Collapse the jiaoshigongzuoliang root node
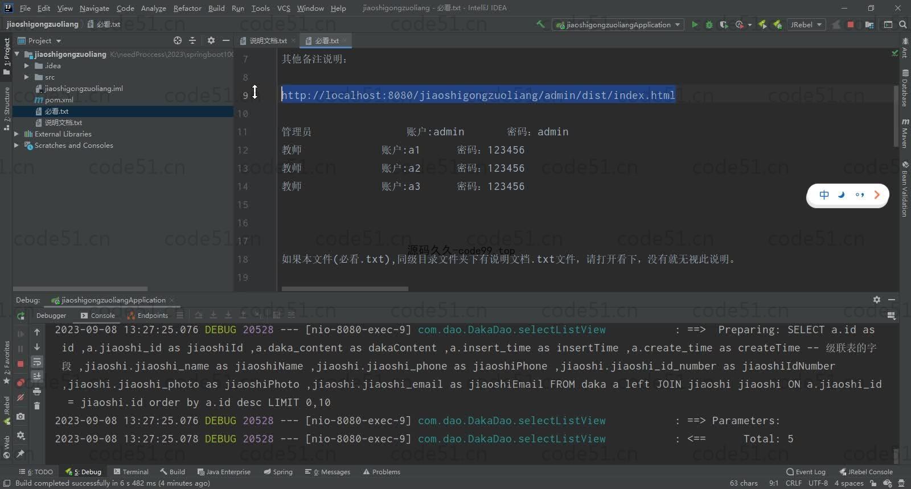 [x=17, y=54]
